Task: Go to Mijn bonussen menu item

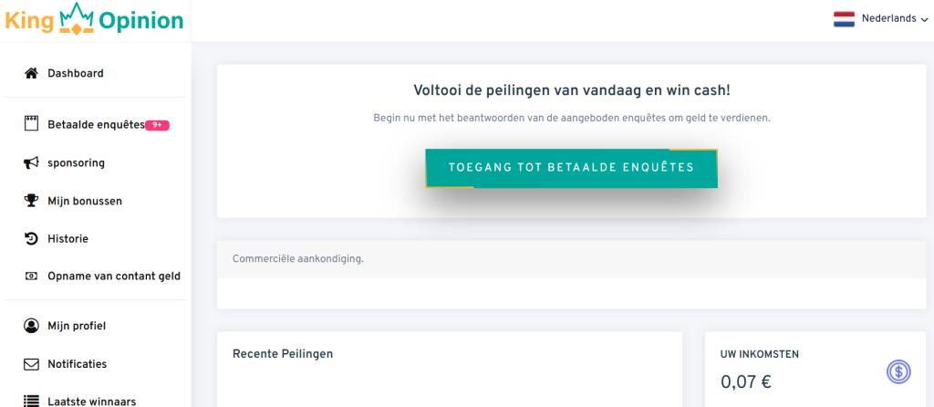Action: (85, 201)
